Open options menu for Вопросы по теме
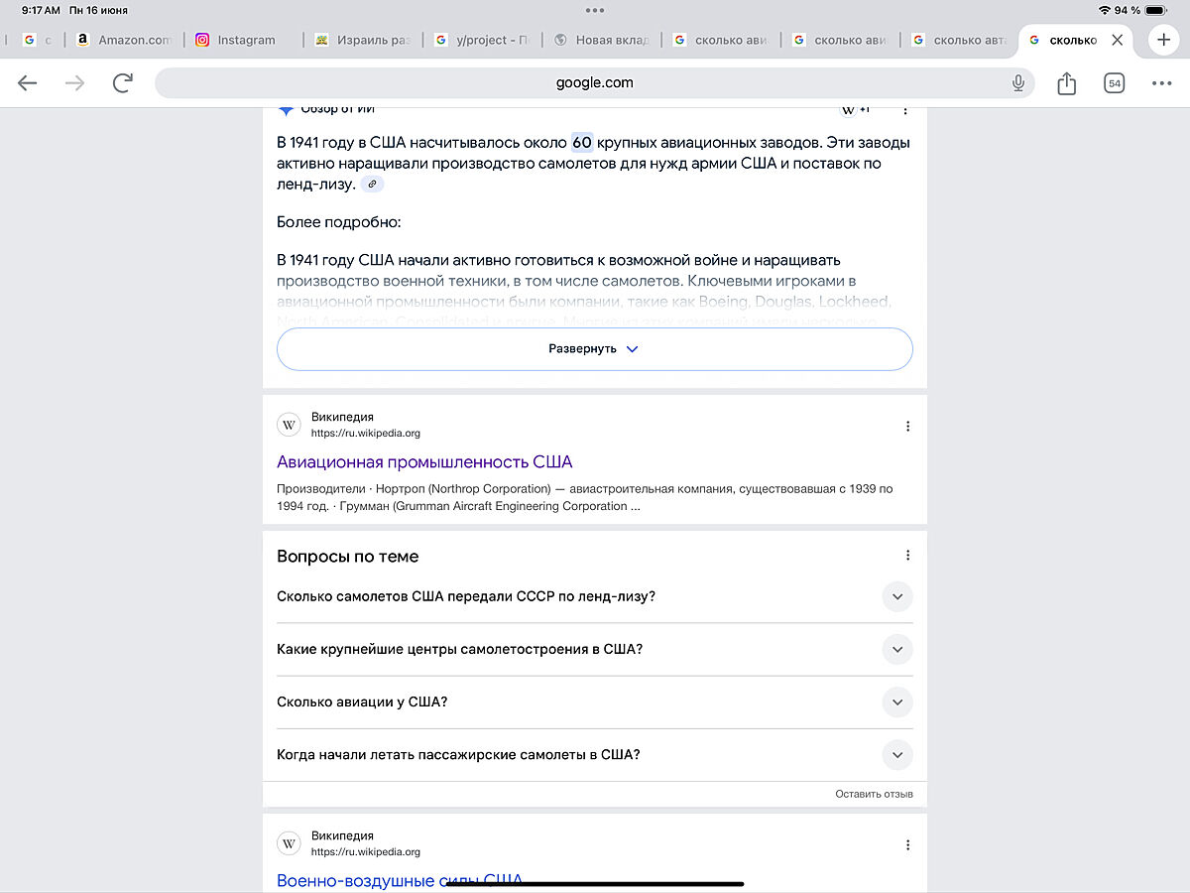Image resolution: width=1190 pixels, height=893 pixels. point(907,556)
